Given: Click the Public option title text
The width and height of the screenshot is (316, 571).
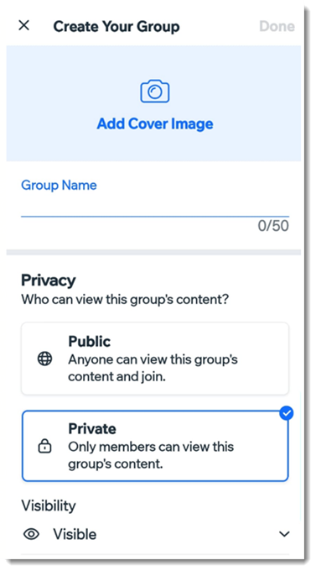Looking at the screenshot, I should (90, 342).
